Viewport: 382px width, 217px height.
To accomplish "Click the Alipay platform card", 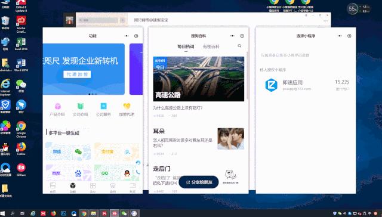I will pos(116,152).
